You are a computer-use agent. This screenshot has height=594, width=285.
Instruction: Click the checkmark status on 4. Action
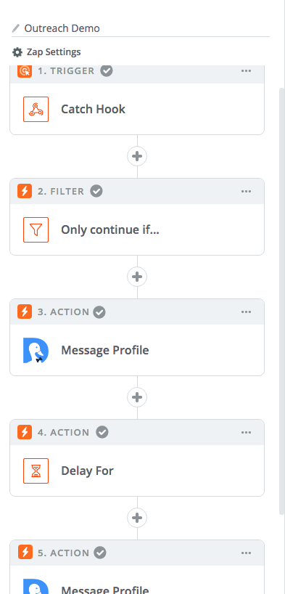pyautogui.click(x=102, y=432)
